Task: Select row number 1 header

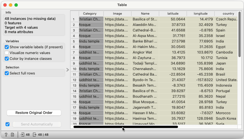Action: (75, 19)
